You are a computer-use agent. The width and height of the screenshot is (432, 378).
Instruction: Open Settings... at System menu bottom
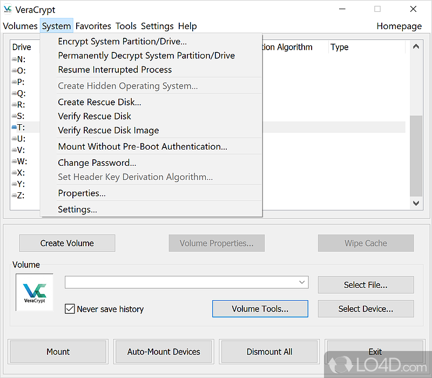point(151,209)
